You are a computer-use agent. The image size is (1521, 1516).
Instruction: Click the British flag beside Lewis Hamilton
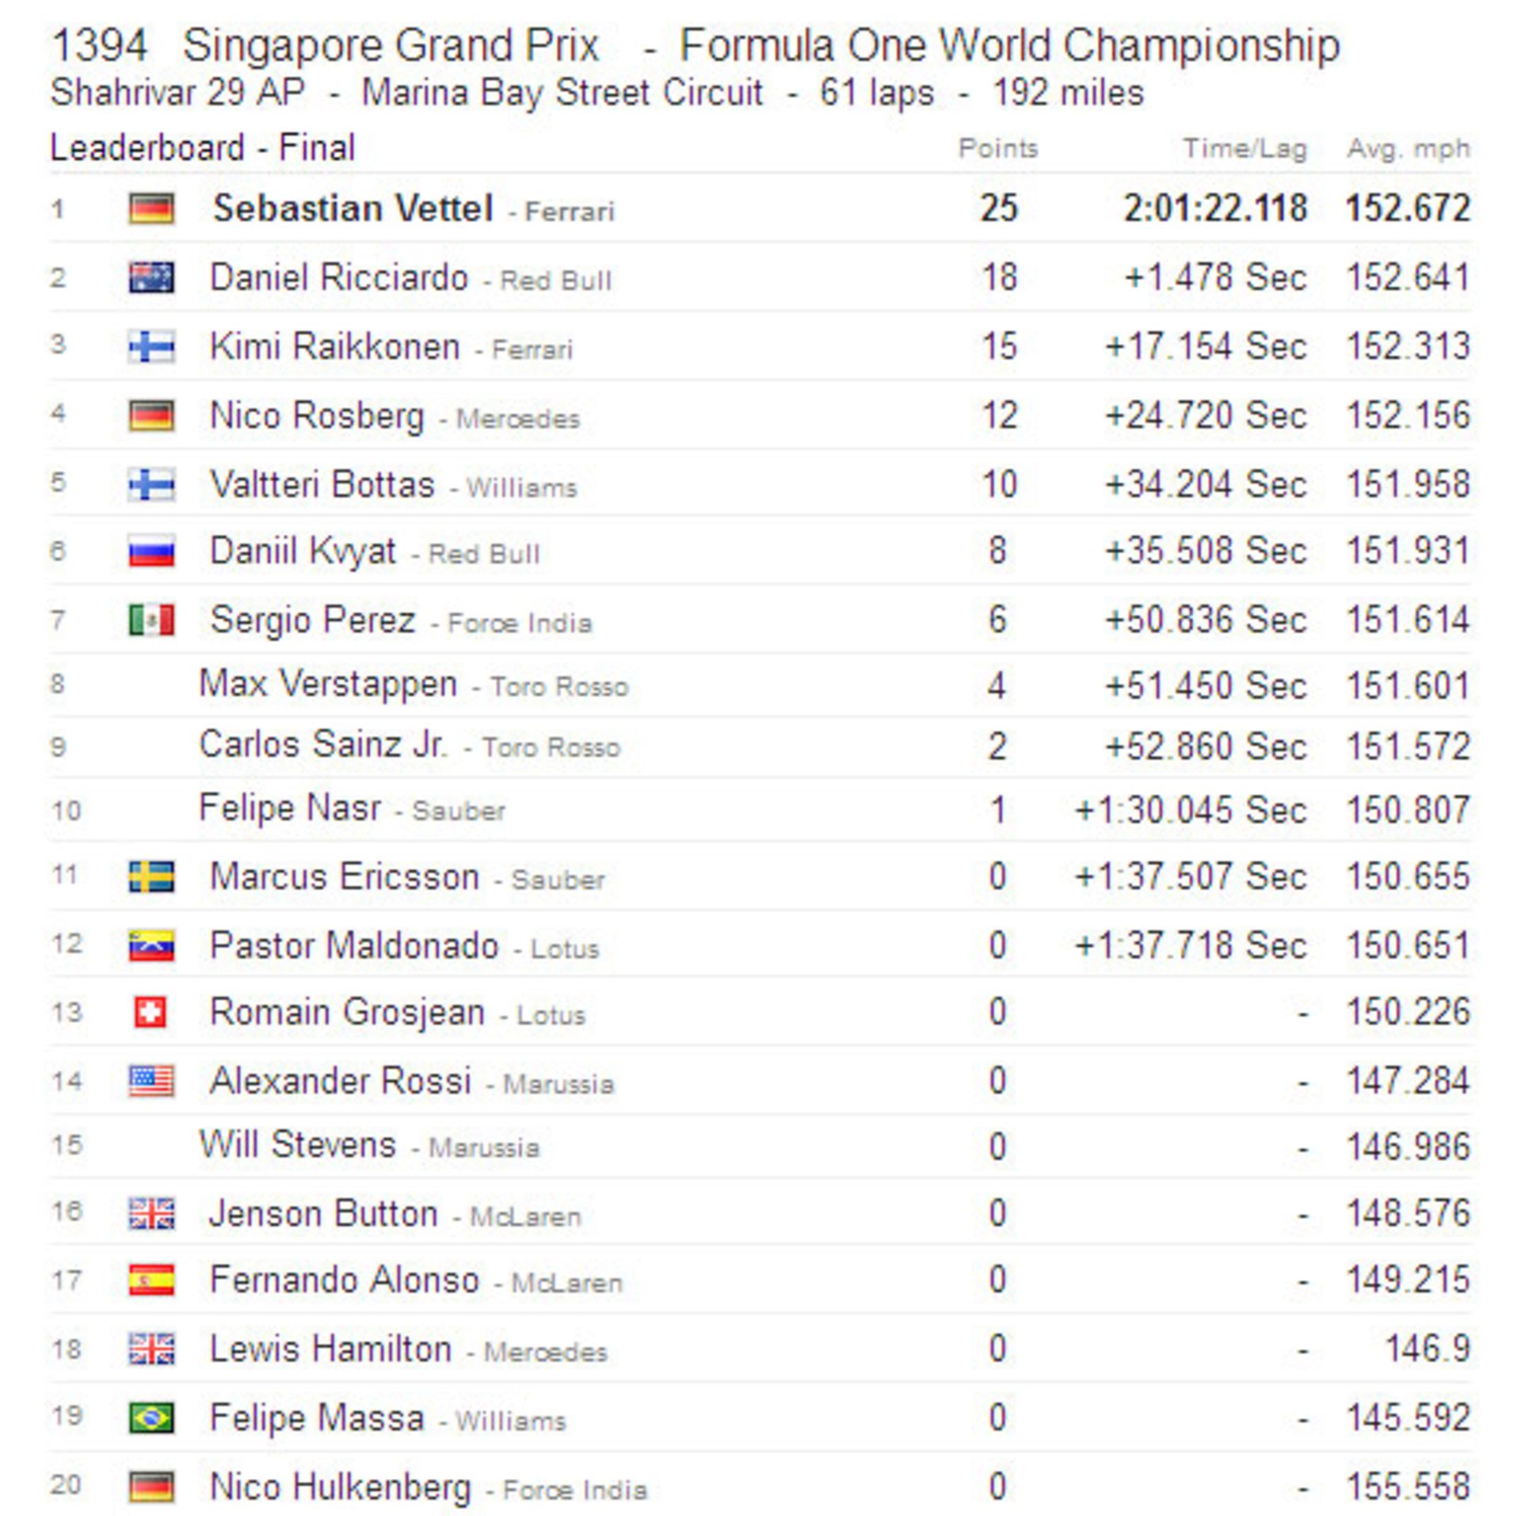click(151, 1350)
